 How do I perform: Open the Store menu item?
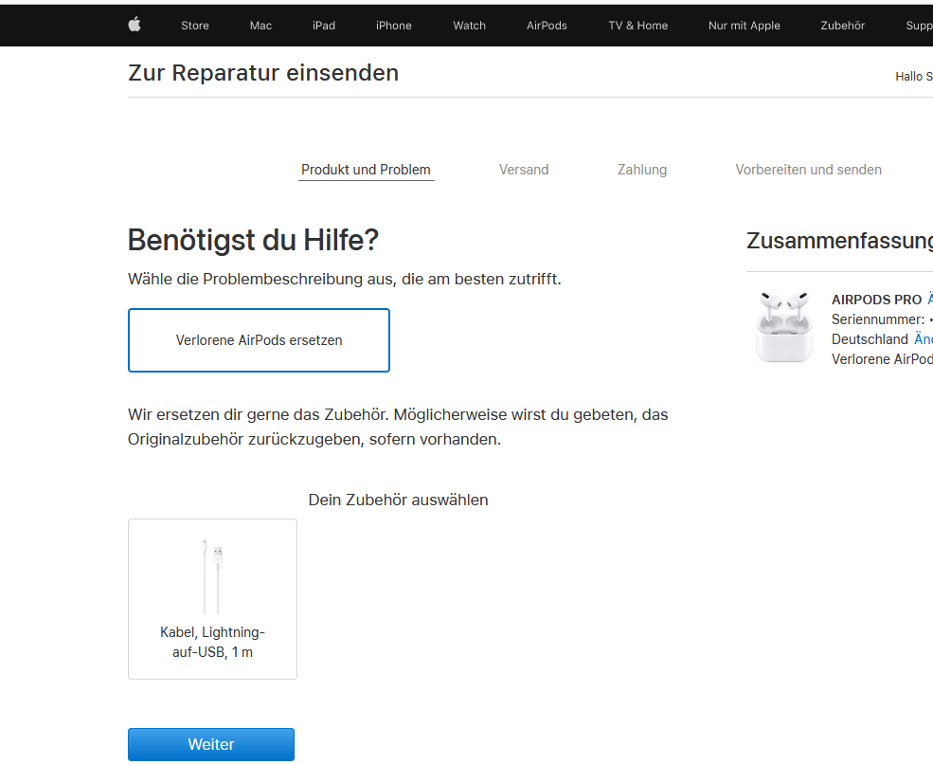click(x=195, y=26)
